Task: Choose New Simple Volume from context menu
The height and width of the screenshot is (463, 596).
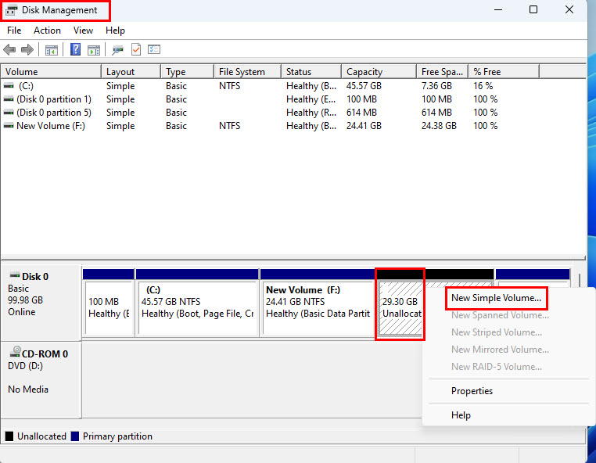Action: click(496, 298)
